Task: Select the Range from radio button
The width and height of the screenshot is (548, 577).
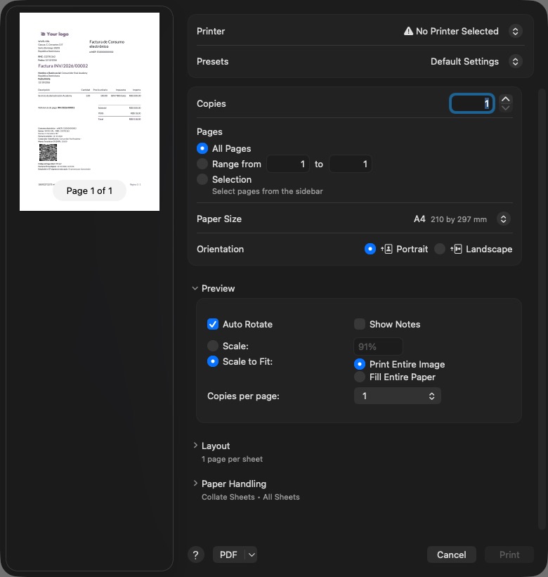Action: click(x=202, y=164)
